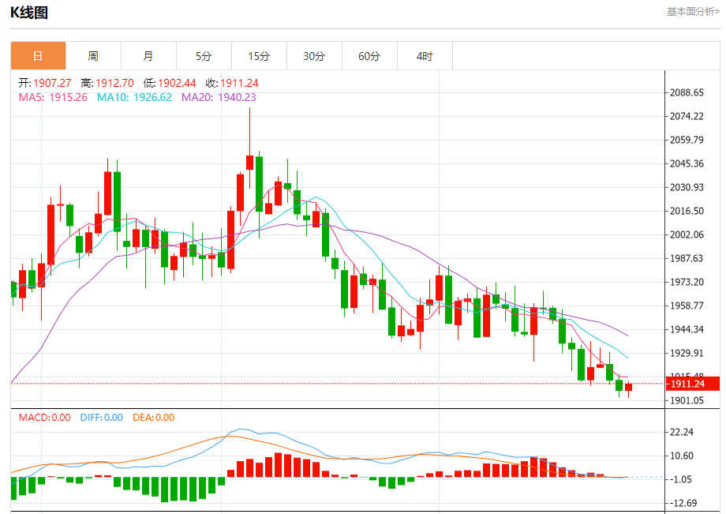Click the opening price 1907.27

(x=52, y=83)
